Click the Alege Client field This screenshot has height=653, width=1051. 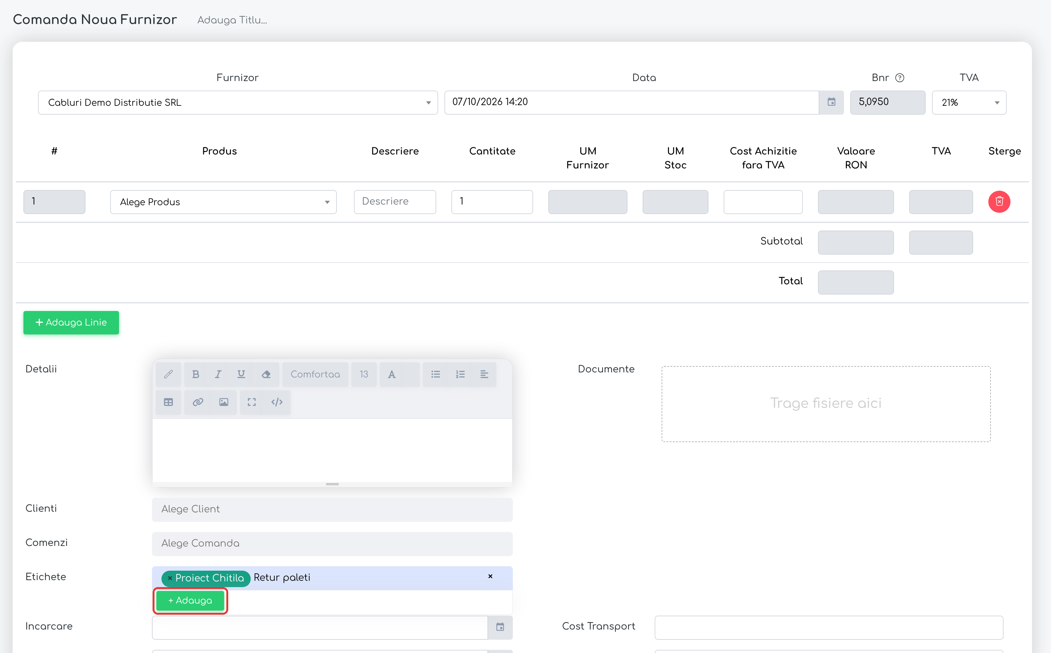[332, 509]
